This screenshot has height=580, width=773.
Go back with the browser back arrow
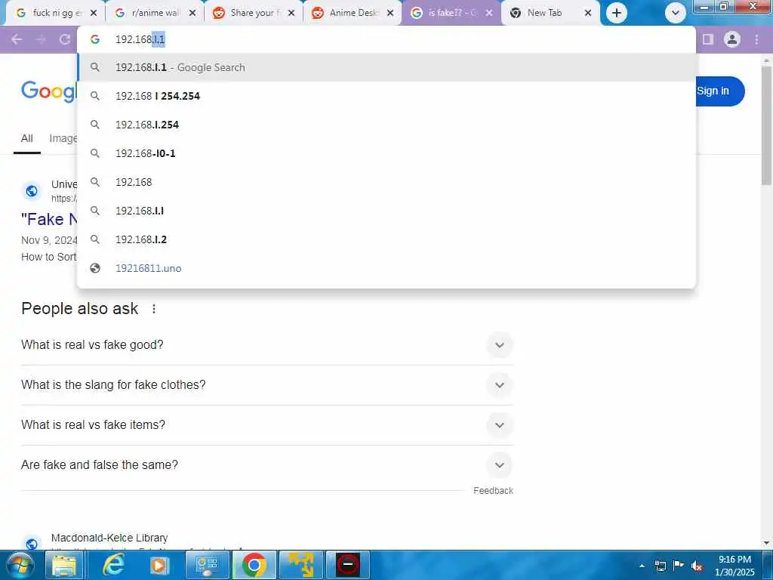point(17,39)
